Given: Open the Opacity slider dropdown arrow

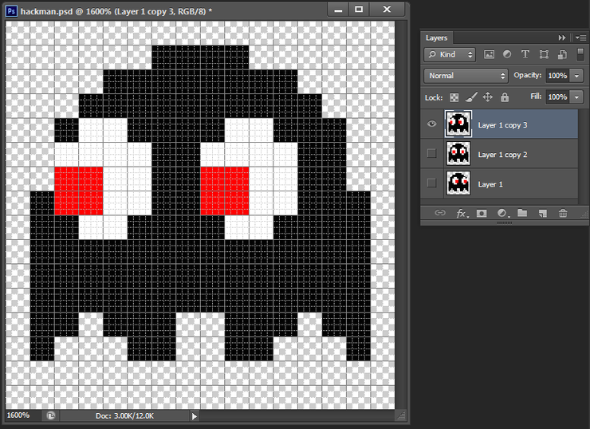Looking at the screenshot, I should (576, 76).
